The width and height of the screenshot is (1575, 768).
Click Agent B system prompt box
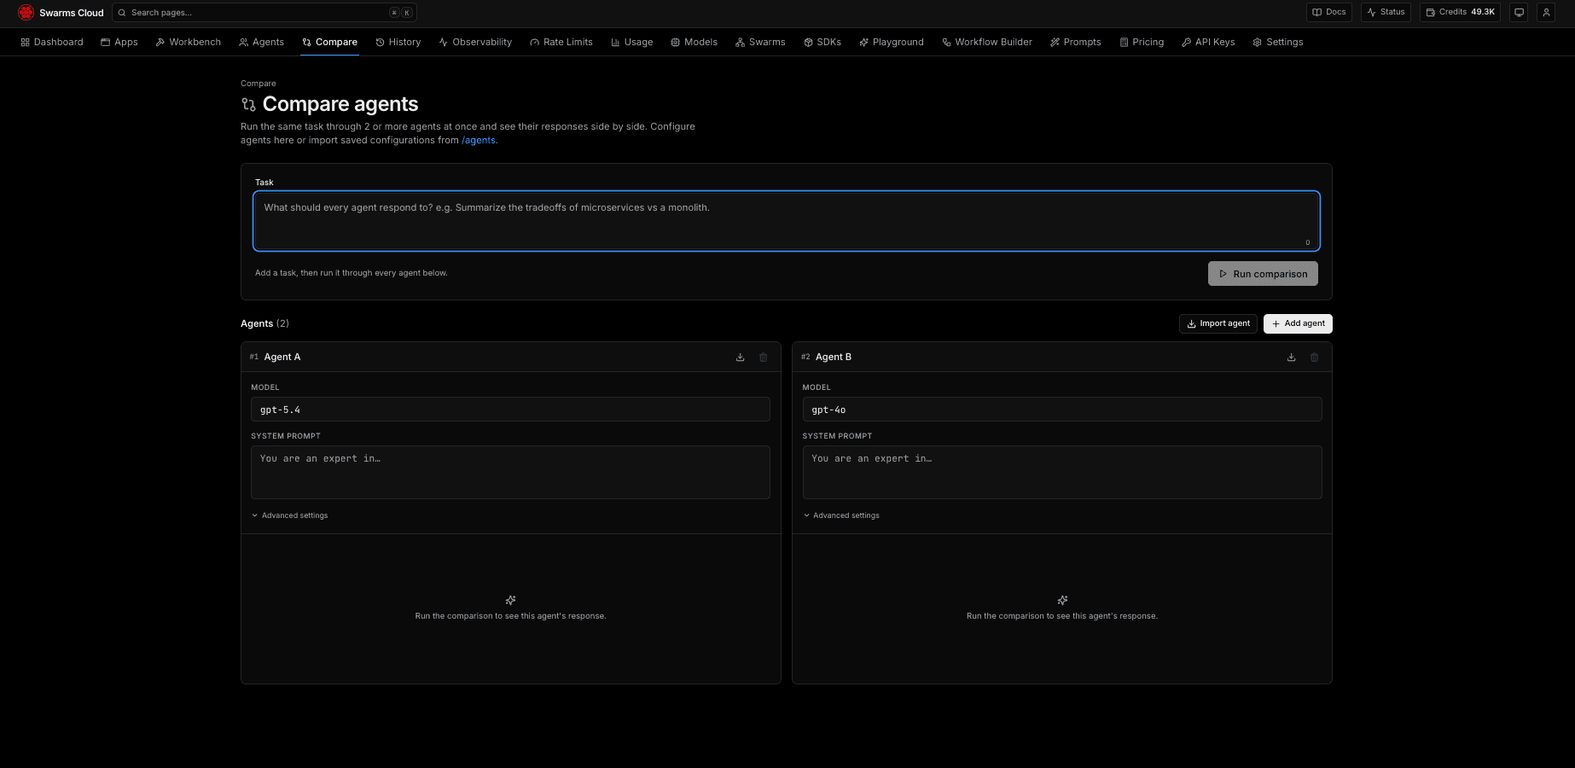click(1062, 472)
